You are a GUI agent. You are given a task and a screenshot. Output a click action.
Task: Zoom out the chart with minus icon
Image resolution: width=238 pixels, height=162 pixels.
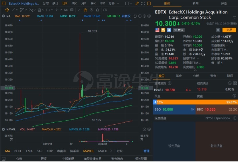pos(140,16)
